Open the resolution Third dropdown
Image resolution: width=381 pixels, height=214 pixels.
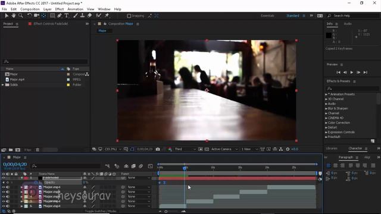pyautogui.click(x=185, y=149)
